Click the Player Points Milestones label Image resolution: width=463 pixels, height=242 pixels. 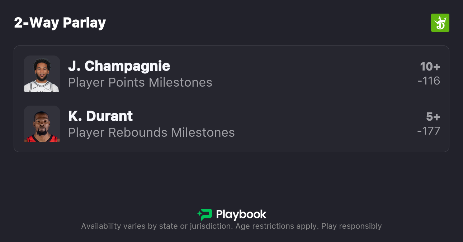pyautogui.click(x=140, y=83)
